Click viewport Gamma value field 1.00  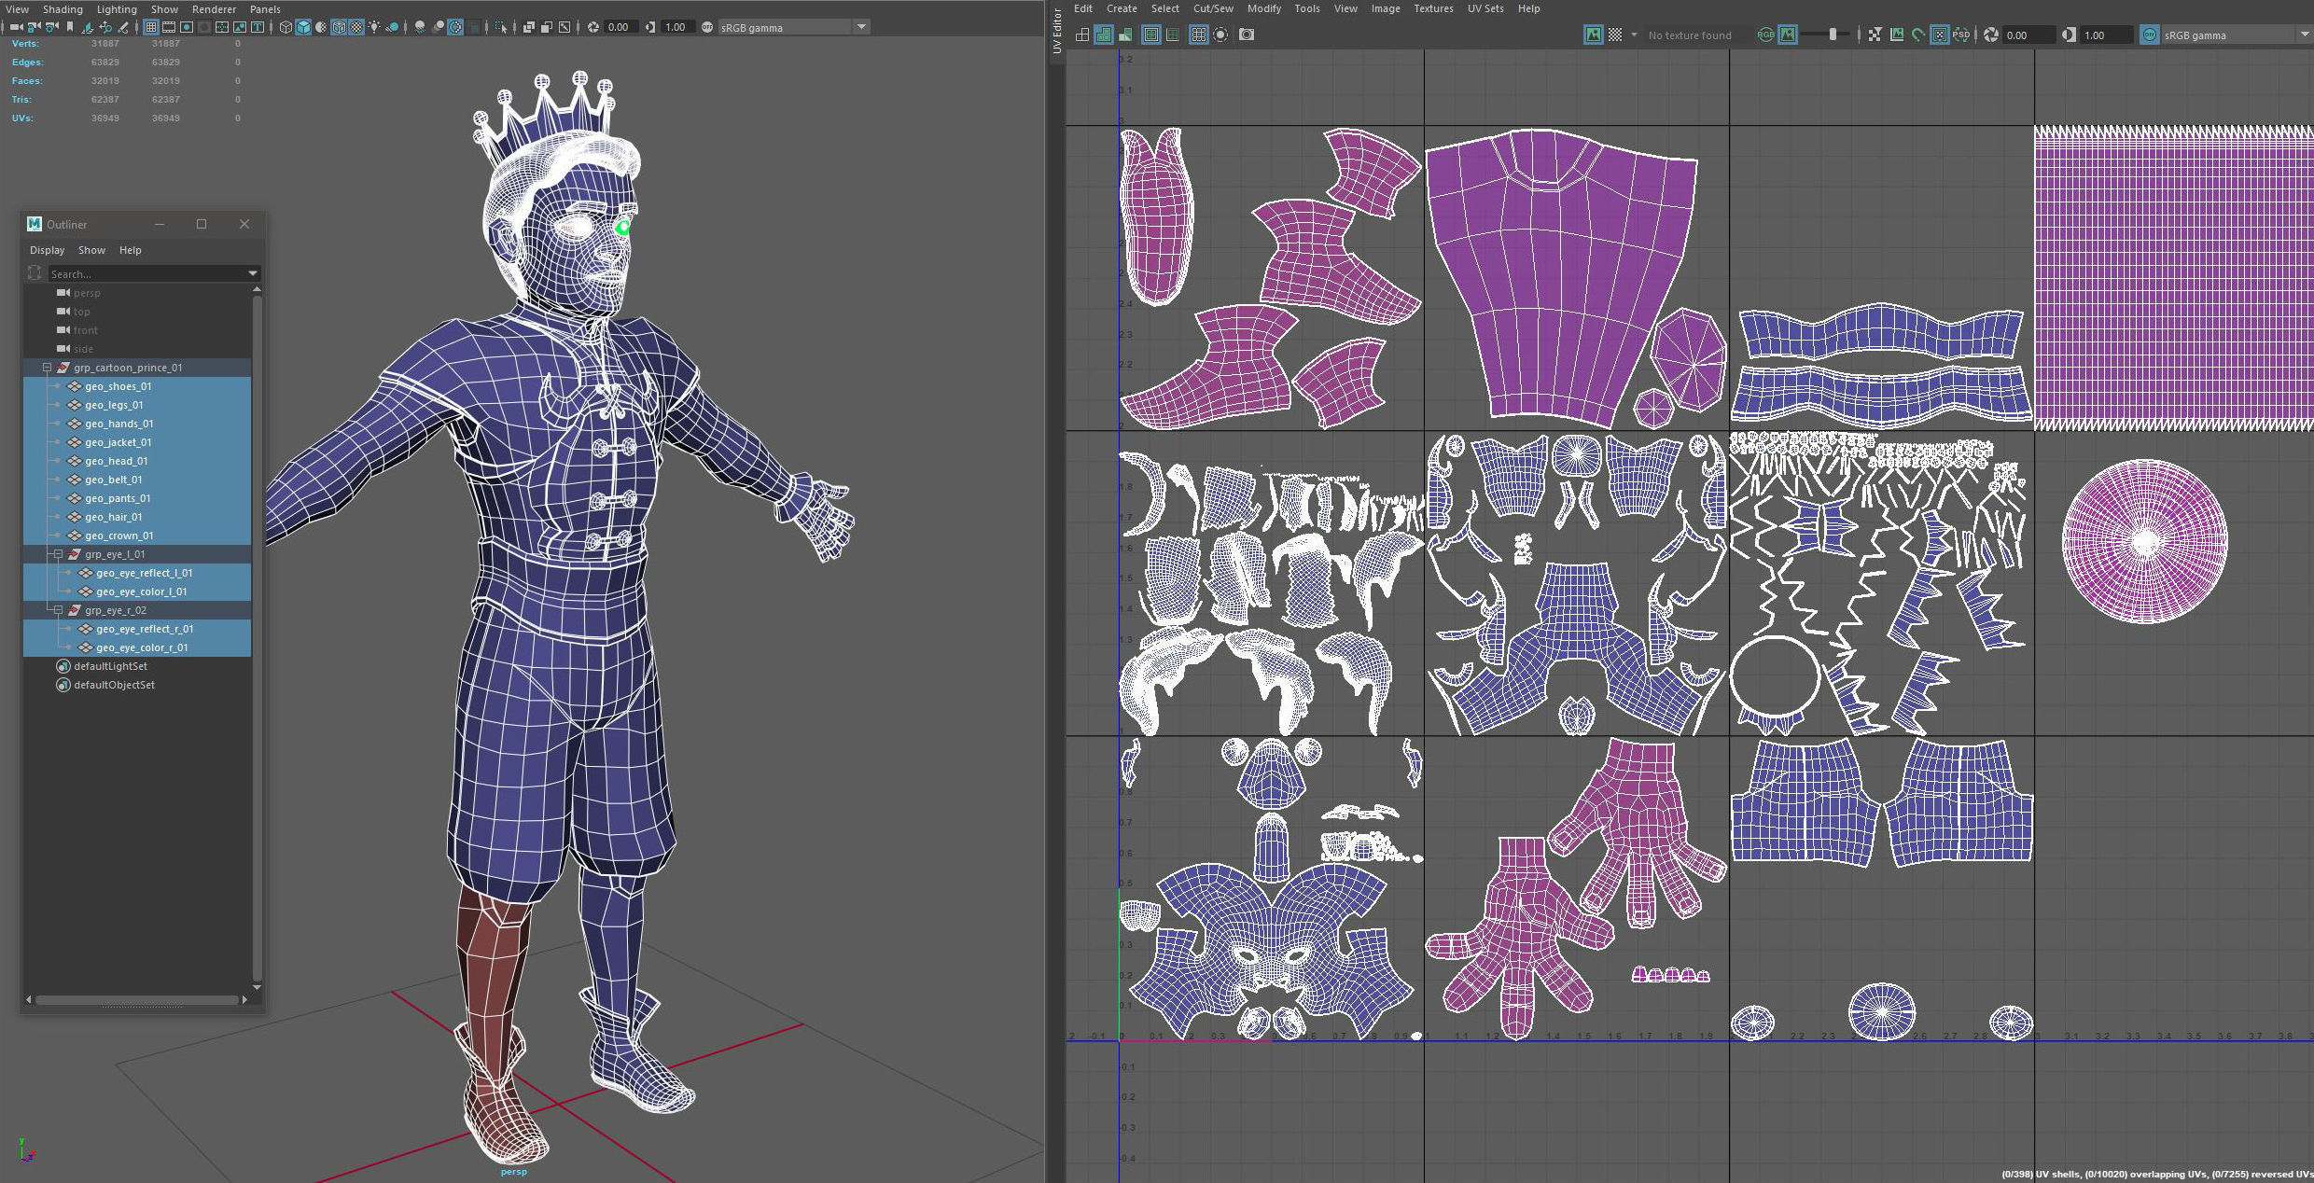pos(678,27)
